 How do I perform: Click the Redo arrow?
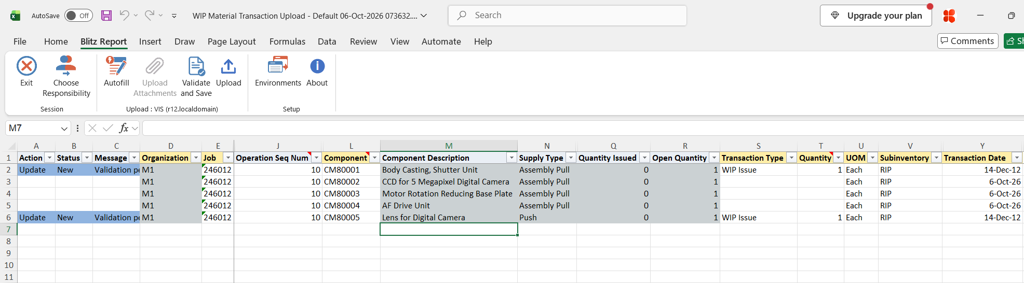click(150, 16)
